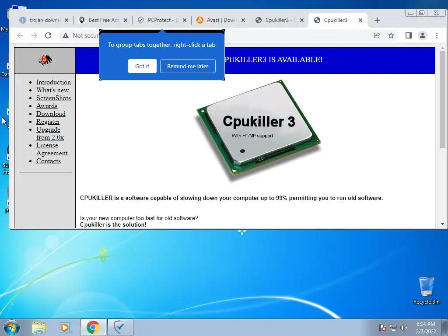
Task: Open the What's new link
Action: point(52,90)
